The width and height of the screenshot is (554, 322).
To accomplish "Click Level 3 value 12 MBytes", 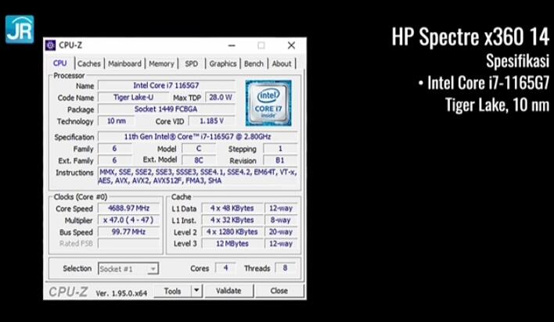I will pyautogui.click(x=232, y=244).
